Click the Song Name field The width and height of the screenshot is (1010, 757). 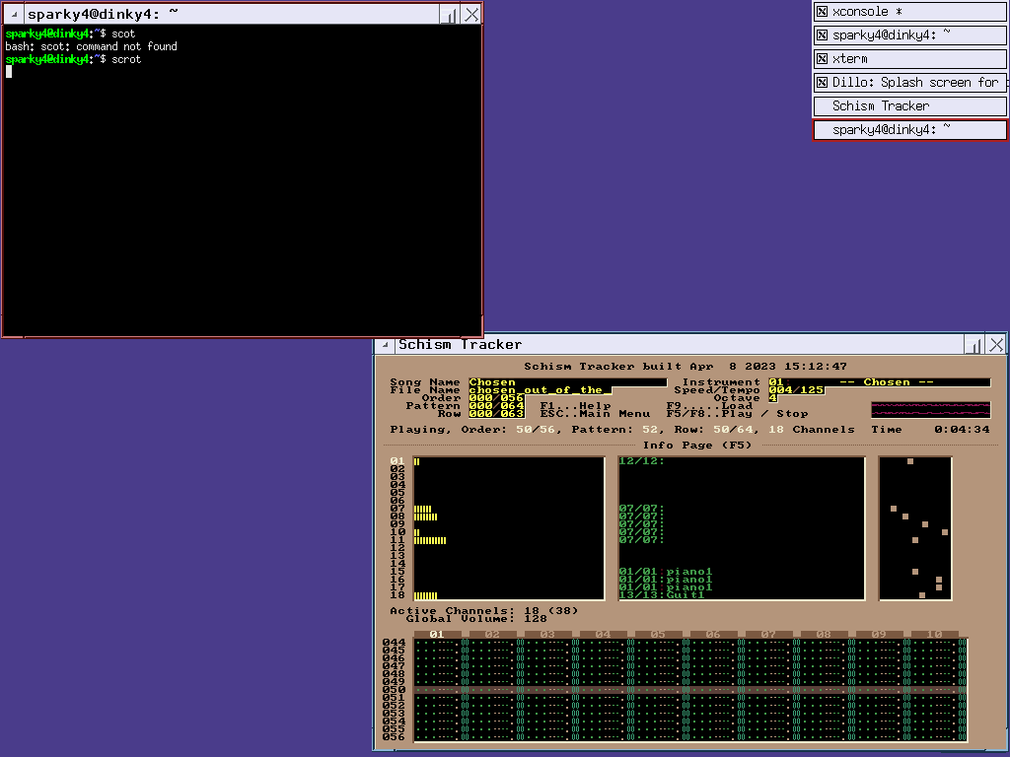point(567,382)
